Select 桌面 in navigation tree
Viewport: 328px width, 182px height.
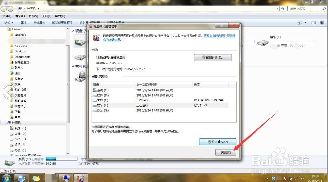click(17, 117)
